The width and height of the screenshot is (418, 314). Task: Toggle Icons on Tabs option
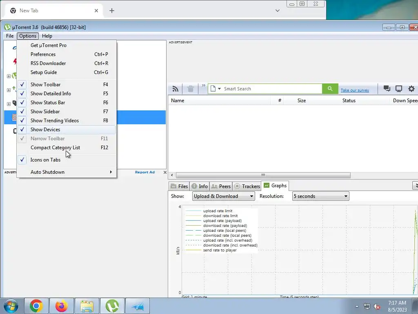pos(67,160)
